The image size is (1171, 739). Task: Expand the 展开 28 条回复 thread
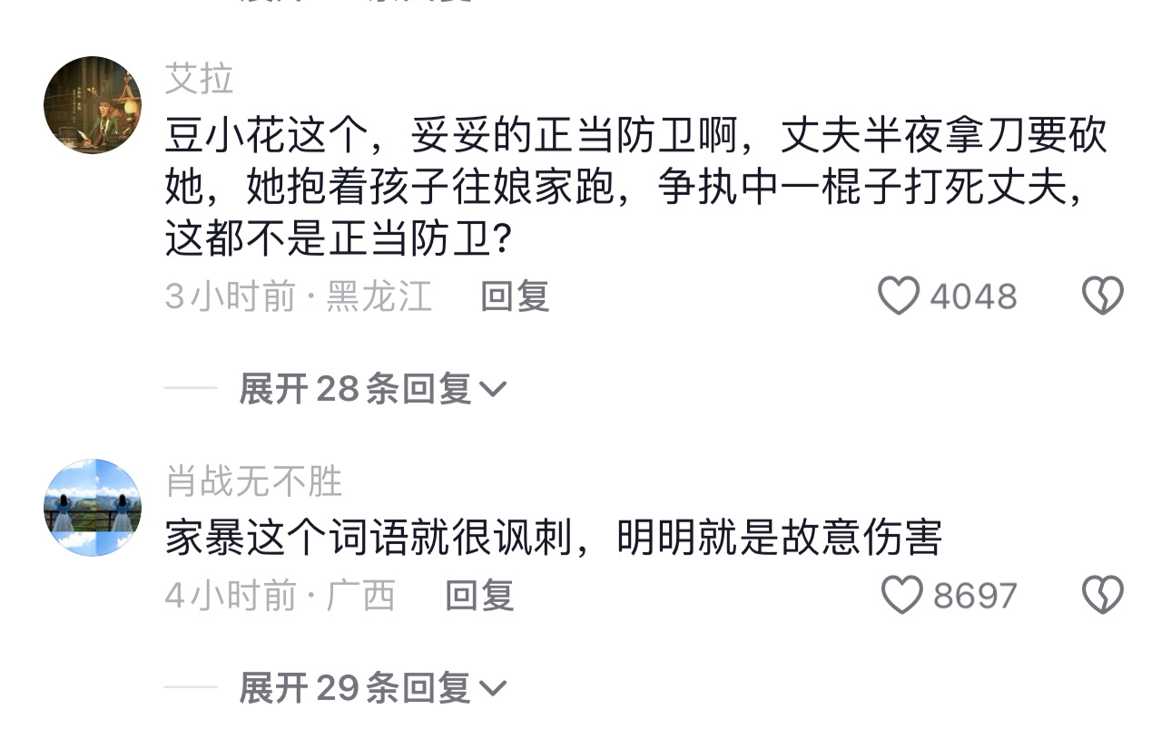click(354, 389)
